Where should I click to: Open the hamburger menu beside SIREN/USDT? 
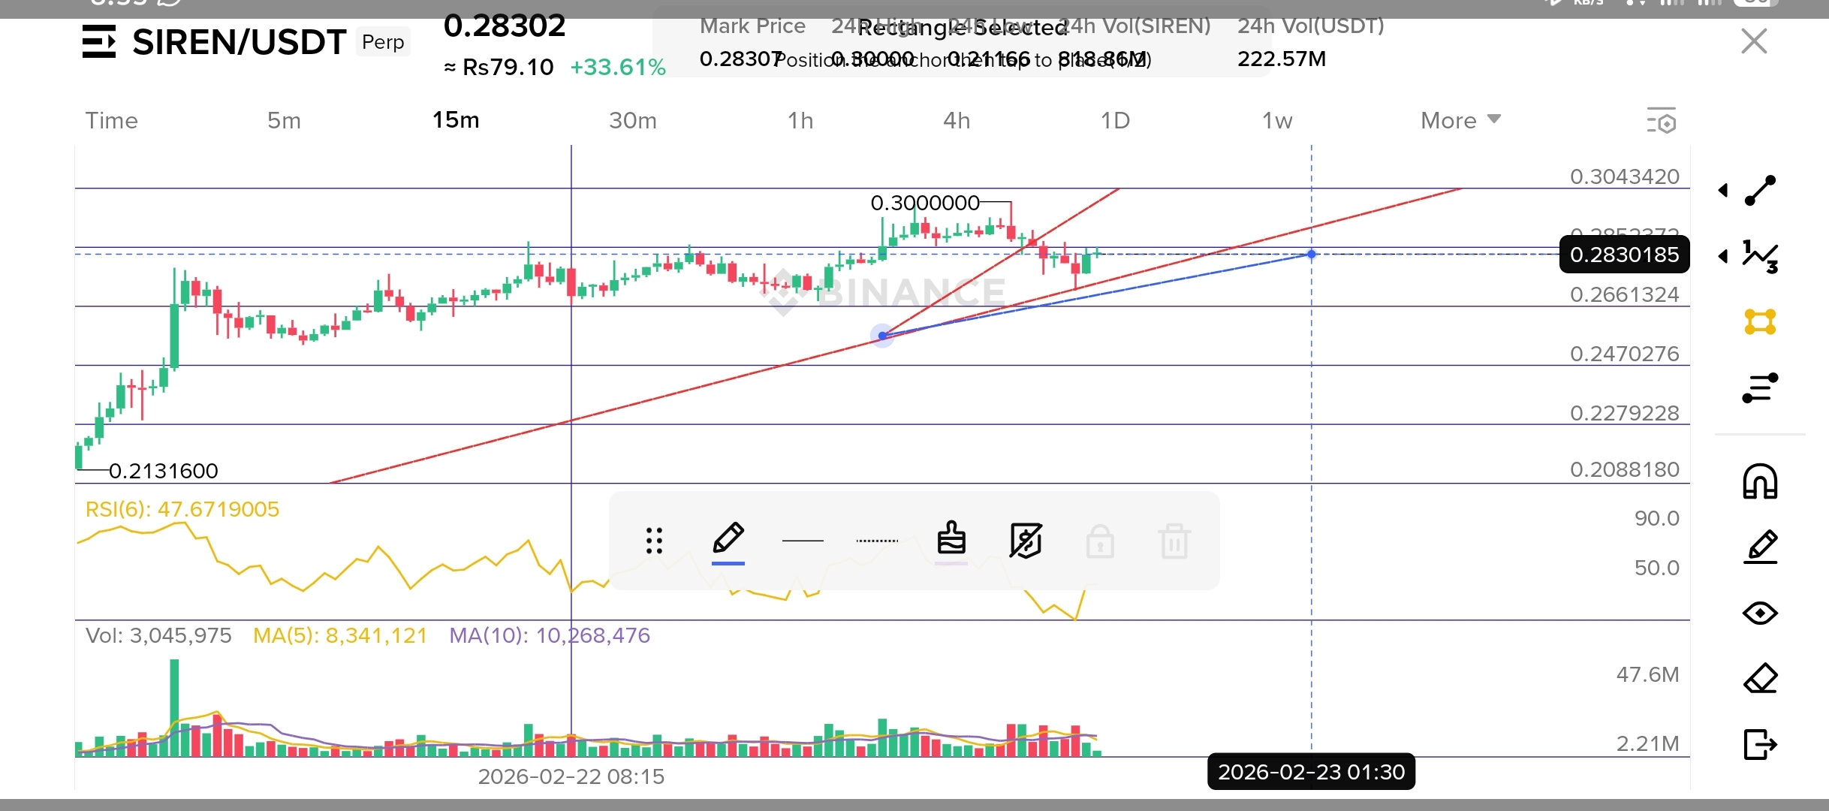click(99, 41)
